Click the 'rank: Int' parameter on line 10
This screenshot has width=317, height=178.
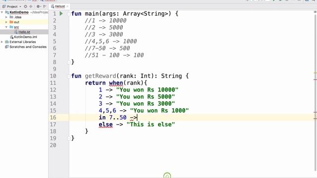[135, 76]
